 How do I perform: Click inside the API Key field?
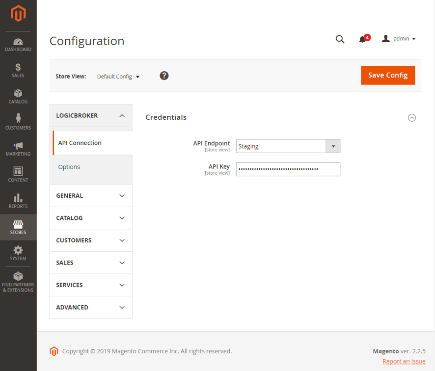coord(288,169)
